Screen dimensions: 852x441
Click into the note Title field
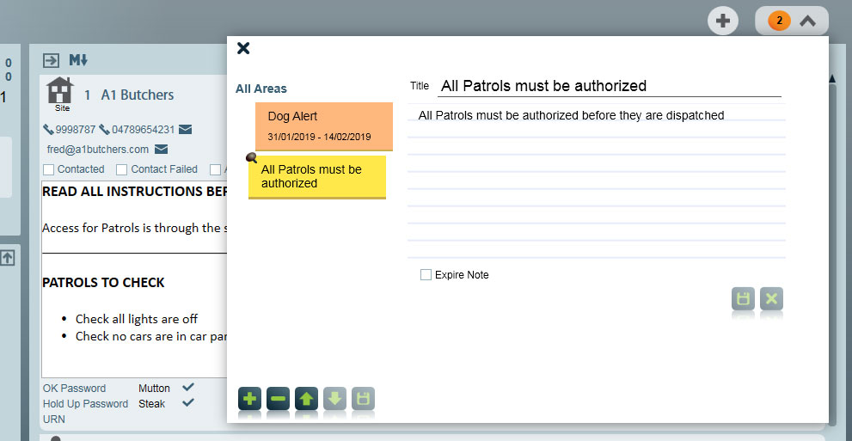pyautogui.click(x=609, y=86)
